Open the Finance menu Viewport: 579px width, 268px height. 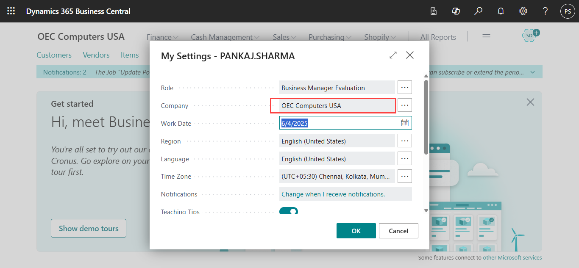coord(162,37)
